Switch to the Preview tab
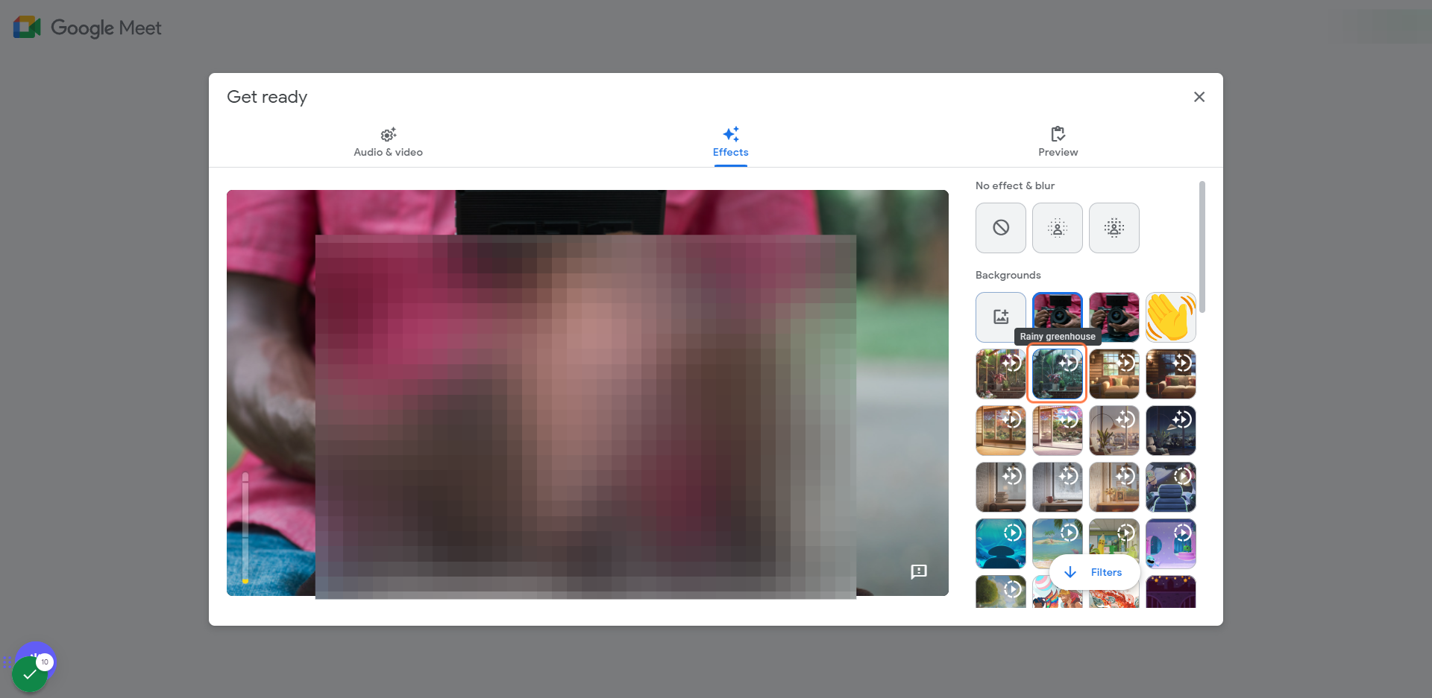1432x698 pixels. [1058, 142]
